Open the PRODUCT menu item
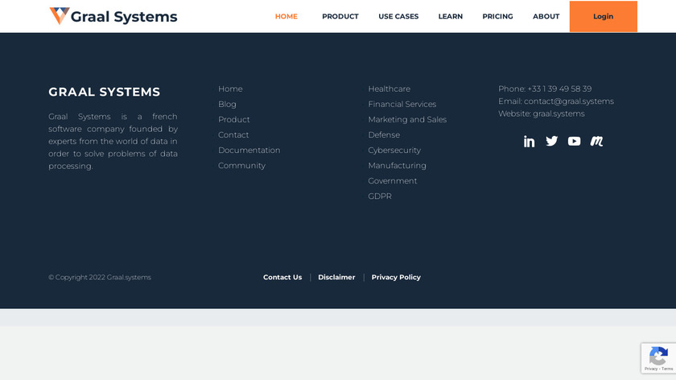The width and height of the screenshot is (676, 380). click(340, 16)
